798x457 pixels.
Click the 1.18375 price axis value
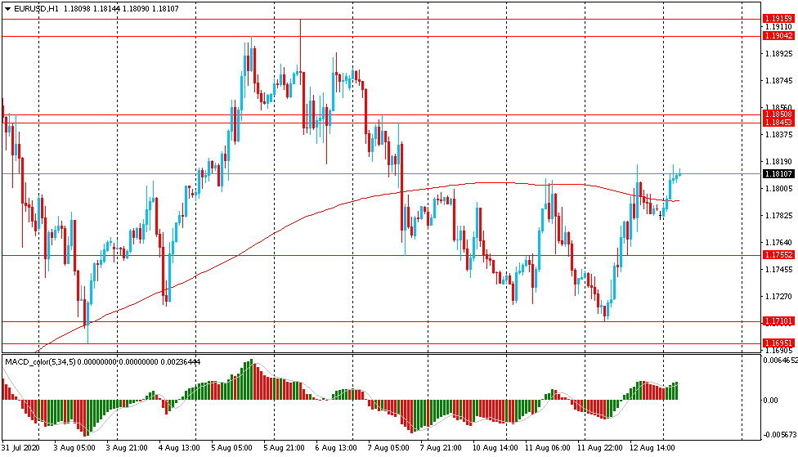coord(778,134)
